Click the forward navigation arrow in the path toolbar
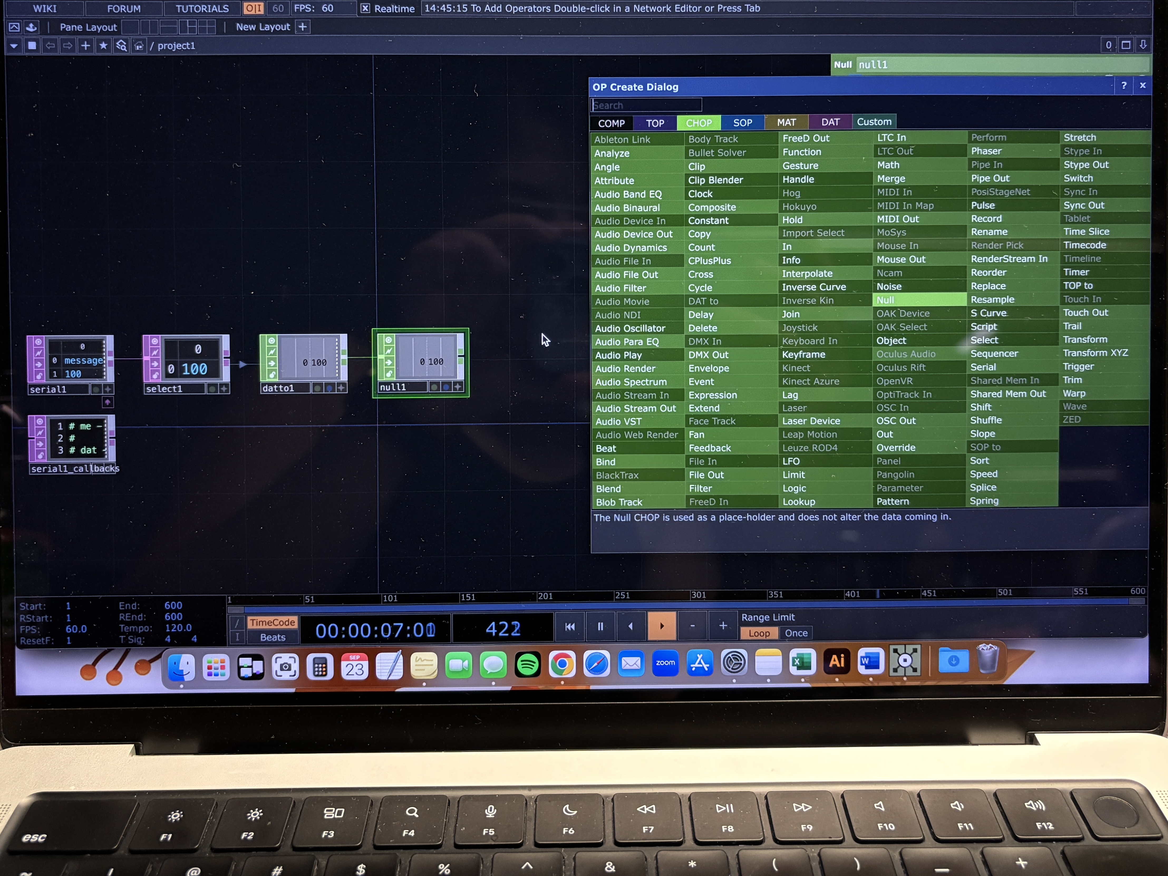The height and width of the screenshot is (876, 1168). (x=67, y=45)
